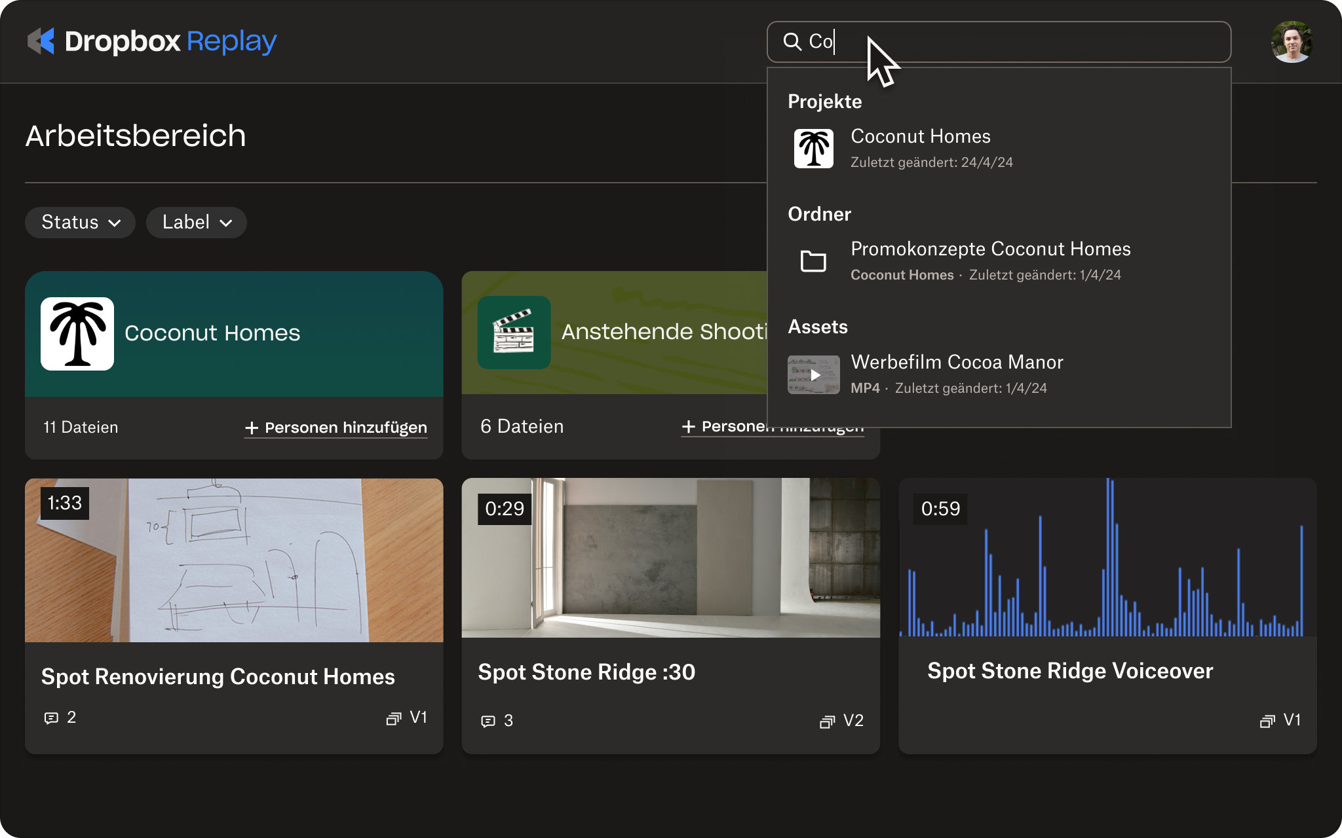Viewport: 1342px width, 838px height.
Task: Click clapperboard icon on Anstehende Shootings card
Action: coord(514,333)
